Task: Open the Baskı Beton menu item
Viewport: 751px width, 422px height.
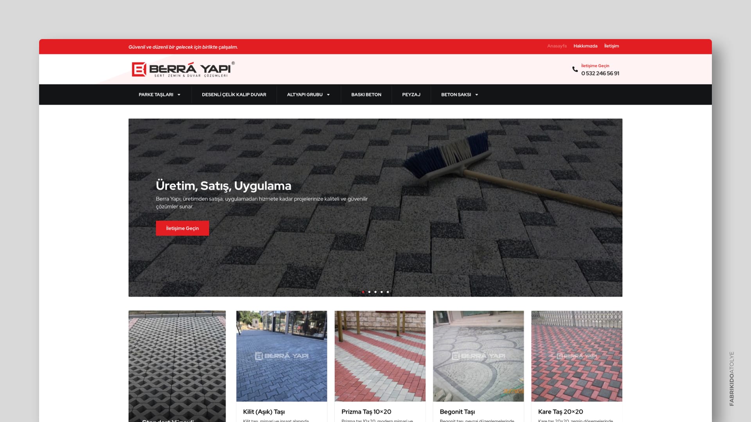Action: (366, 95)
